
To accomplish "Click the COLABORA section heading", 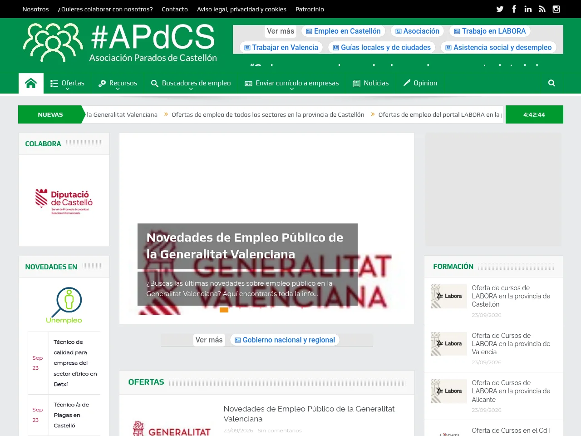I will coord(43,144).
